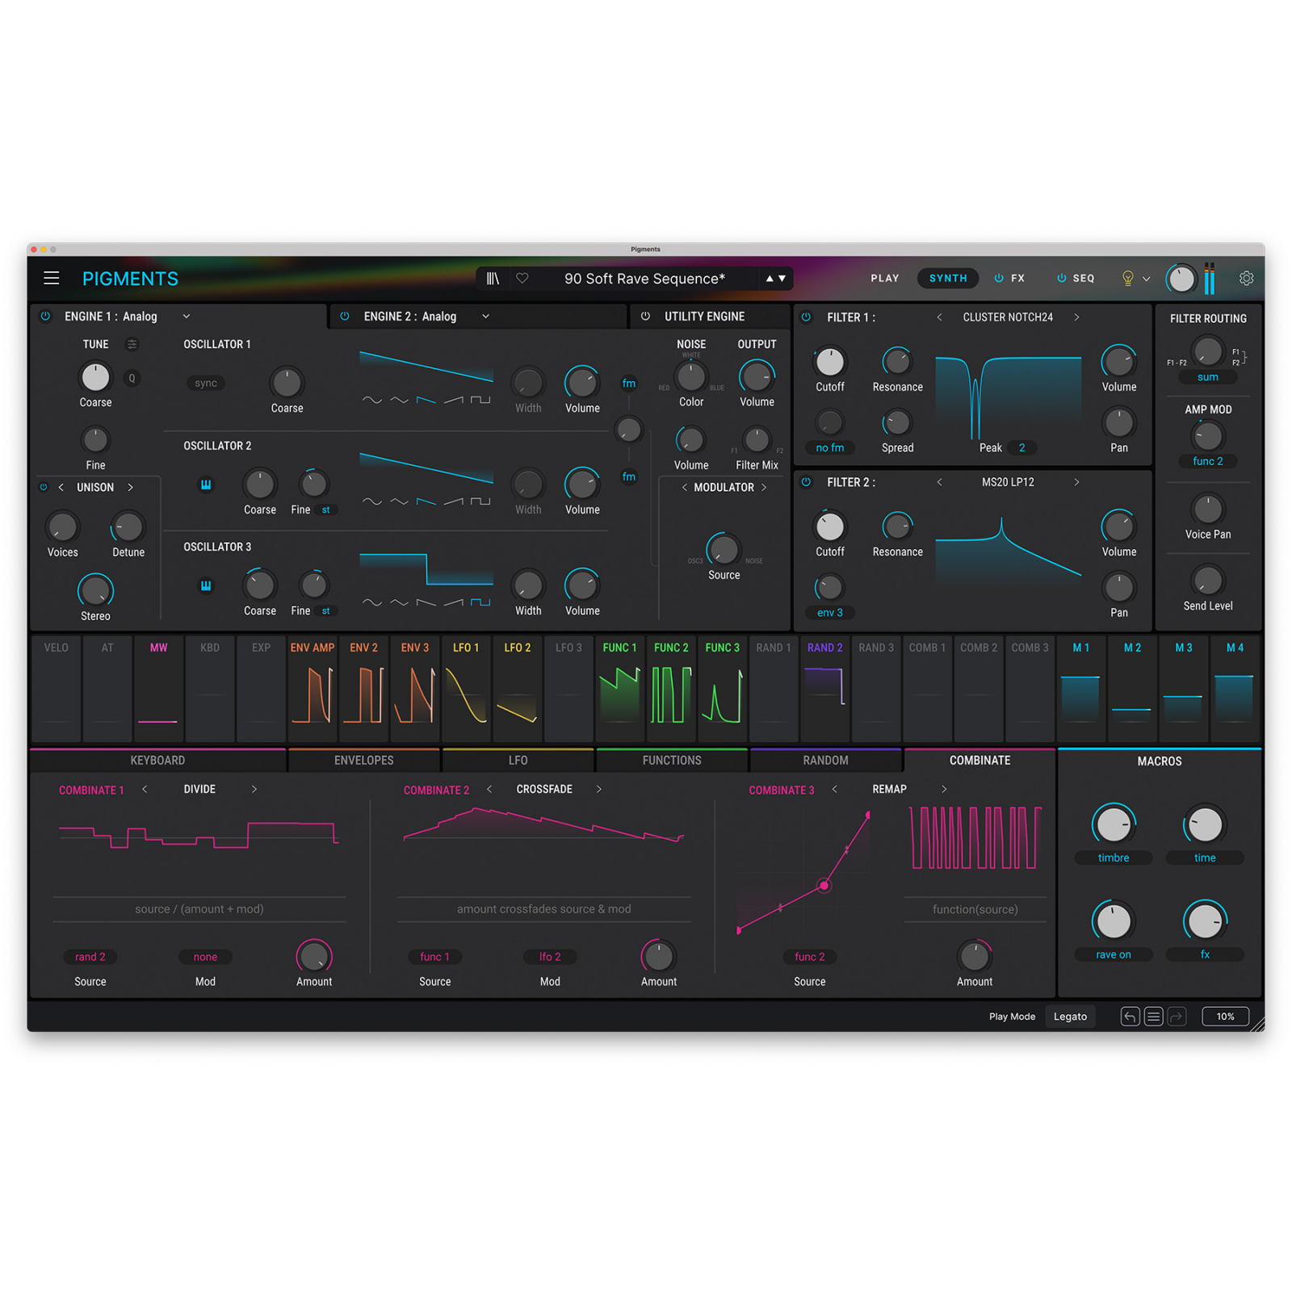1292x1292 pixels.
Task: Click the Filter 1 no fm source
Action: [x=830, y=448]
